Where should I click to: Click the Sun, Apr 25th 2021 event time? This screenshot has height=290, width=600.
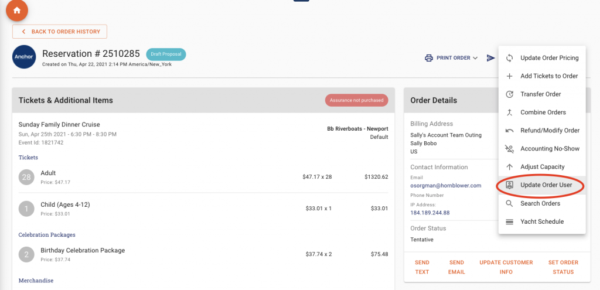(67, 134)
